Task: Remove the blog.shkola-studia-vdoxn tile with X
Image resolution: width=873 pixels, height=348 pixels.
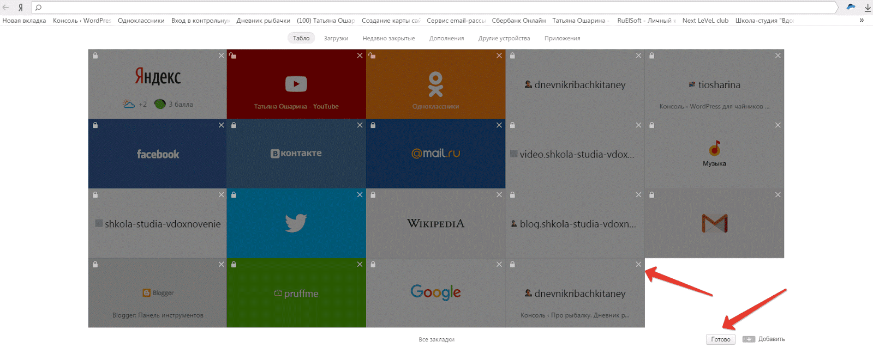Action: [x=639, y=195]
